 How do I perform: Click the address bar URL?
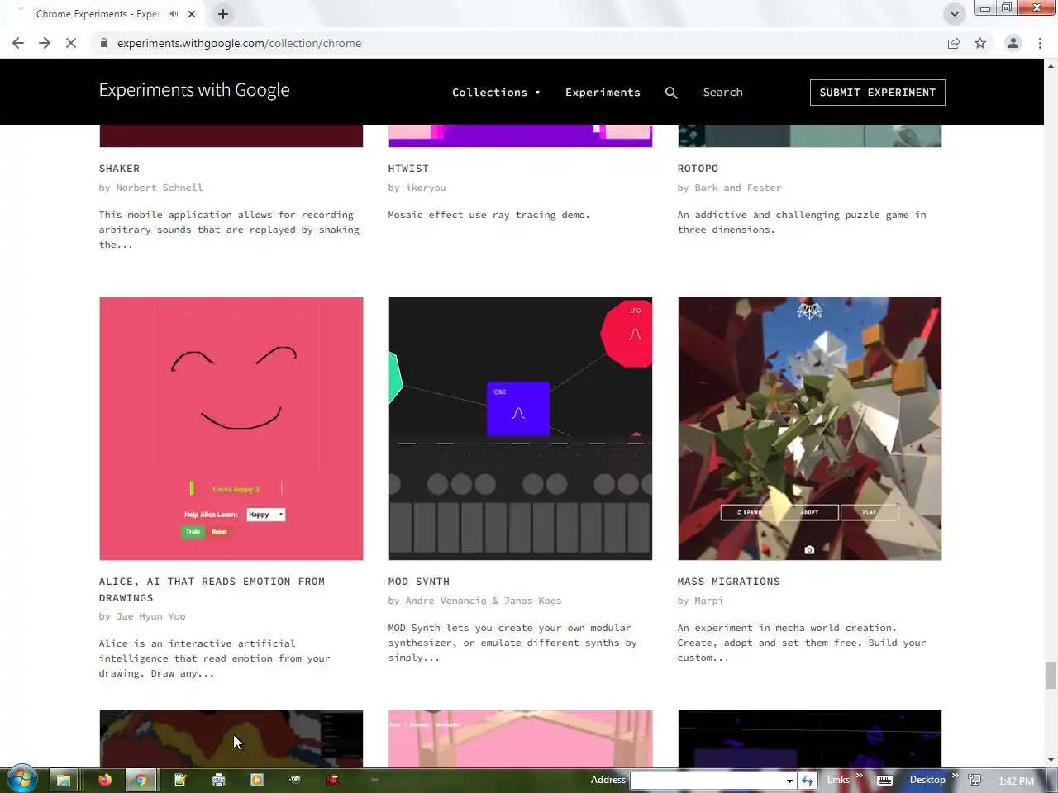tap(239, 43)
